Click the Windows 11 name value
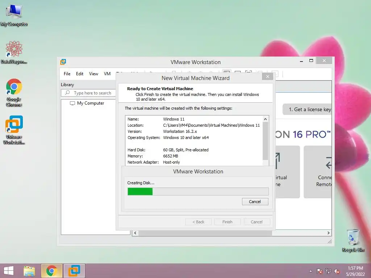This screenshot has height=278, width=371. 174,119
